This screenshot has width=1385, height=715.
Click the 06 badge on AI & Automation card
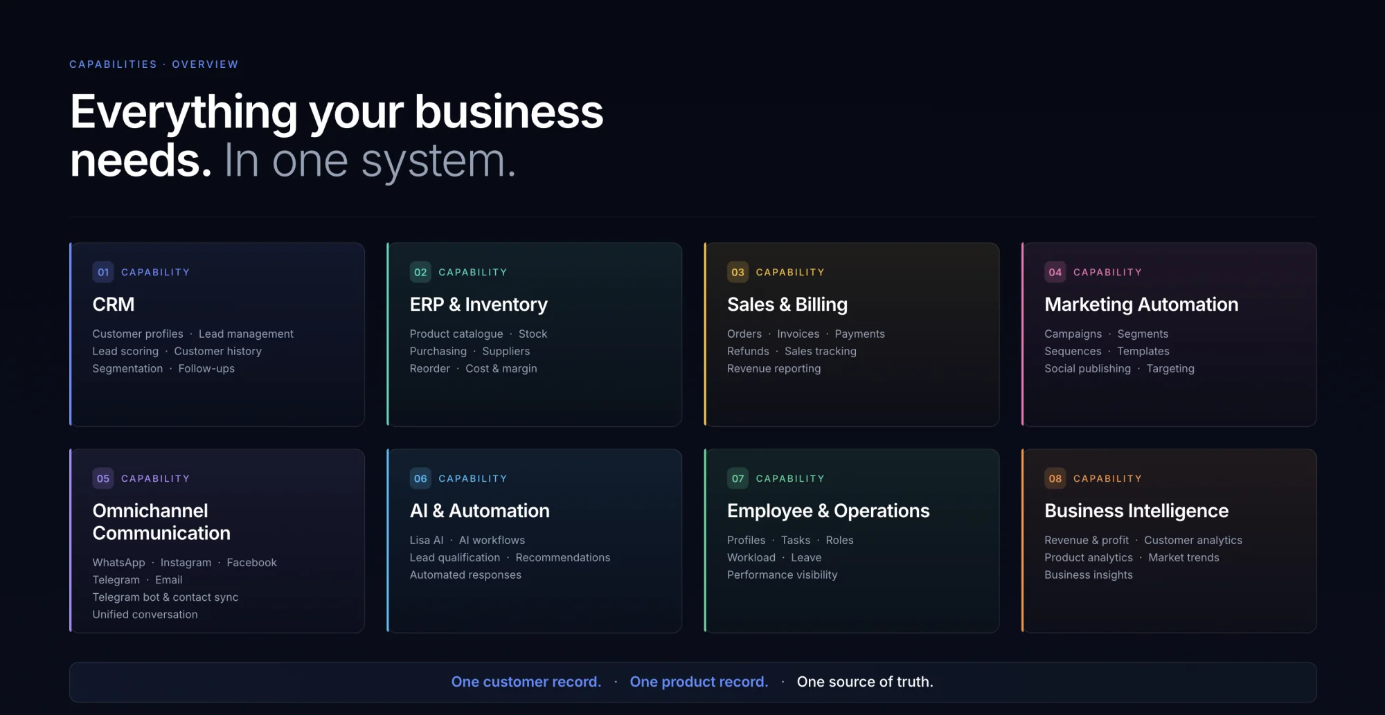tap(420, 478)
